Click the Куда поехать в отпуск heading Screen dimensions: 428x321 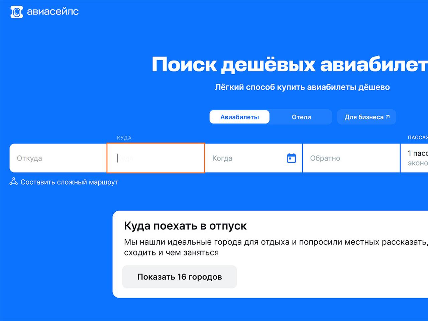[185, 226]
